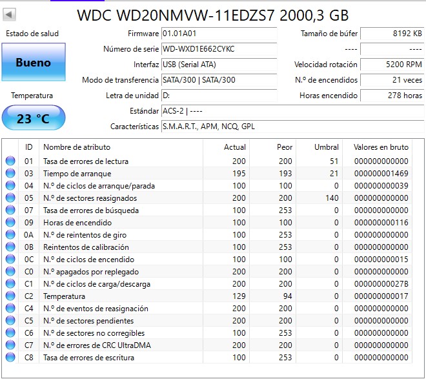426x379 pixels.
Task: Click the Firmware field 01.01A01
Action: click(x=219, y=34)
